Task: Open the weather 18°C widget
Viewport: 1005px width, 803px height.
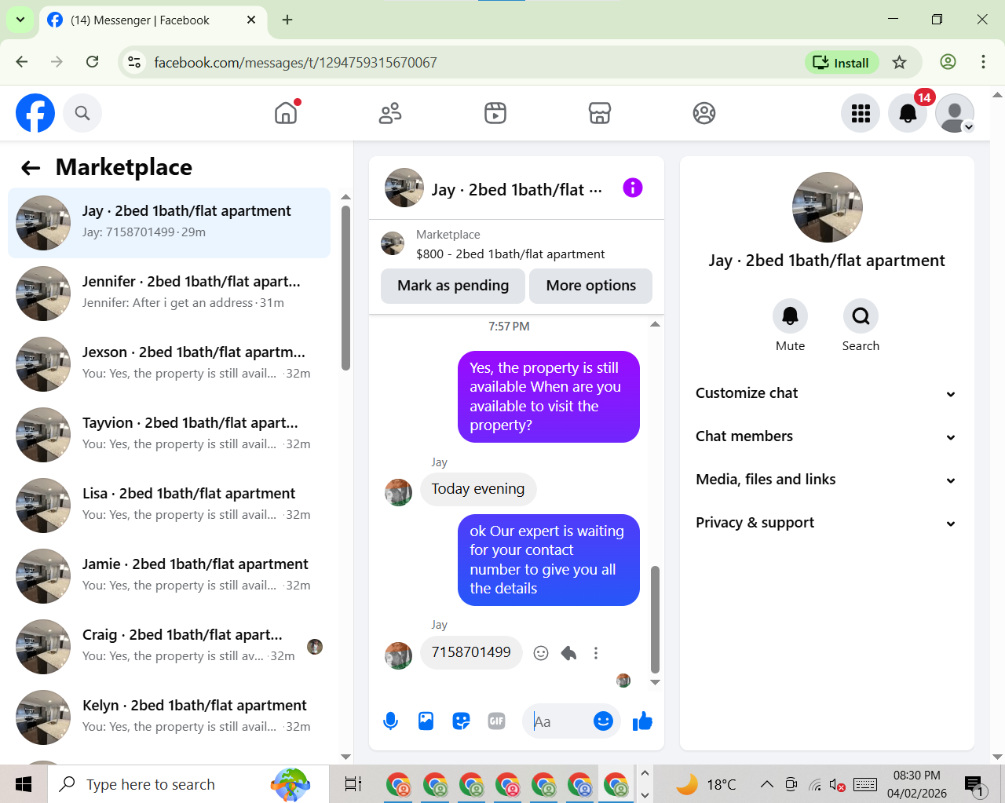Action: tap(706, 784)
